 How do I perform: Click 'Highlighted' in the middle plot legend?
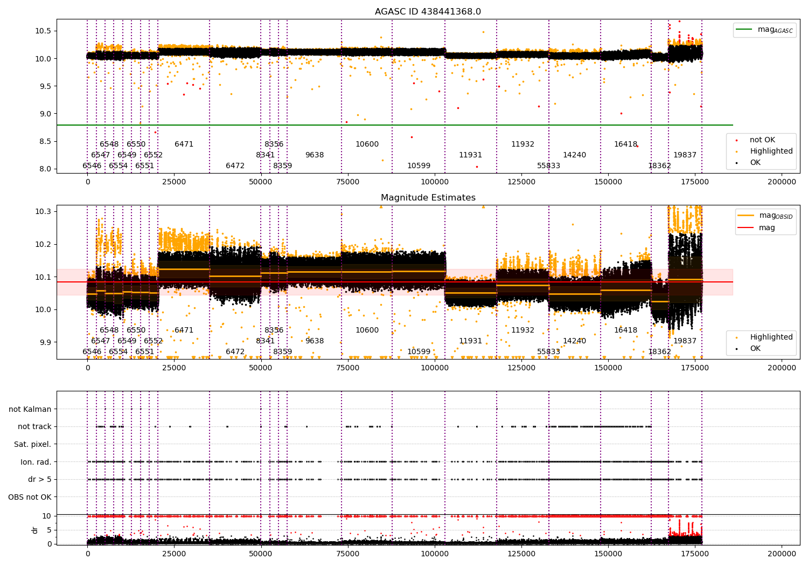point(771,337)
